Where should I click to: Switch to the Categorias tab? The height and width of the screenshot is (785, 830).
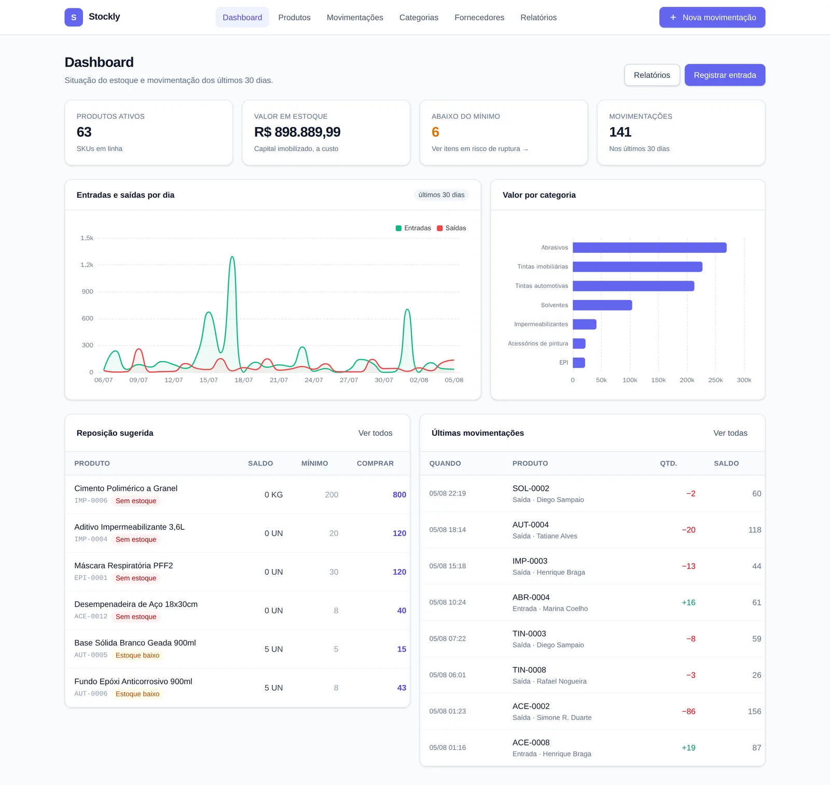419,17
